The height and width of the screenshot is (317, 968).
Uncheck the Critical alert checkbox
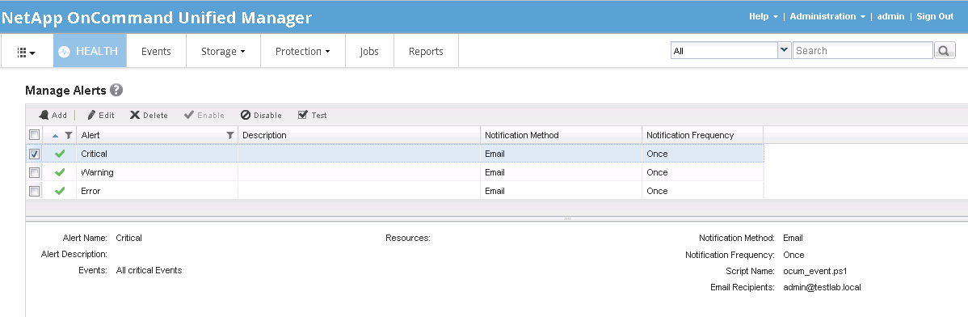click(35, 154)
